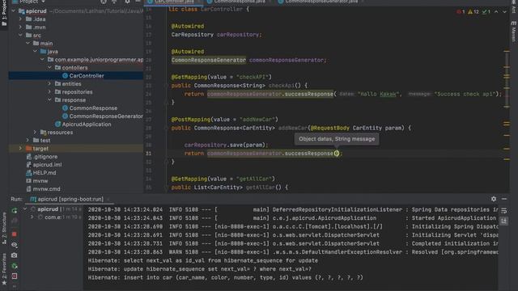Screen dimensions: 518x291
Task: Collapse the contollers package
Action: (49, 67)
